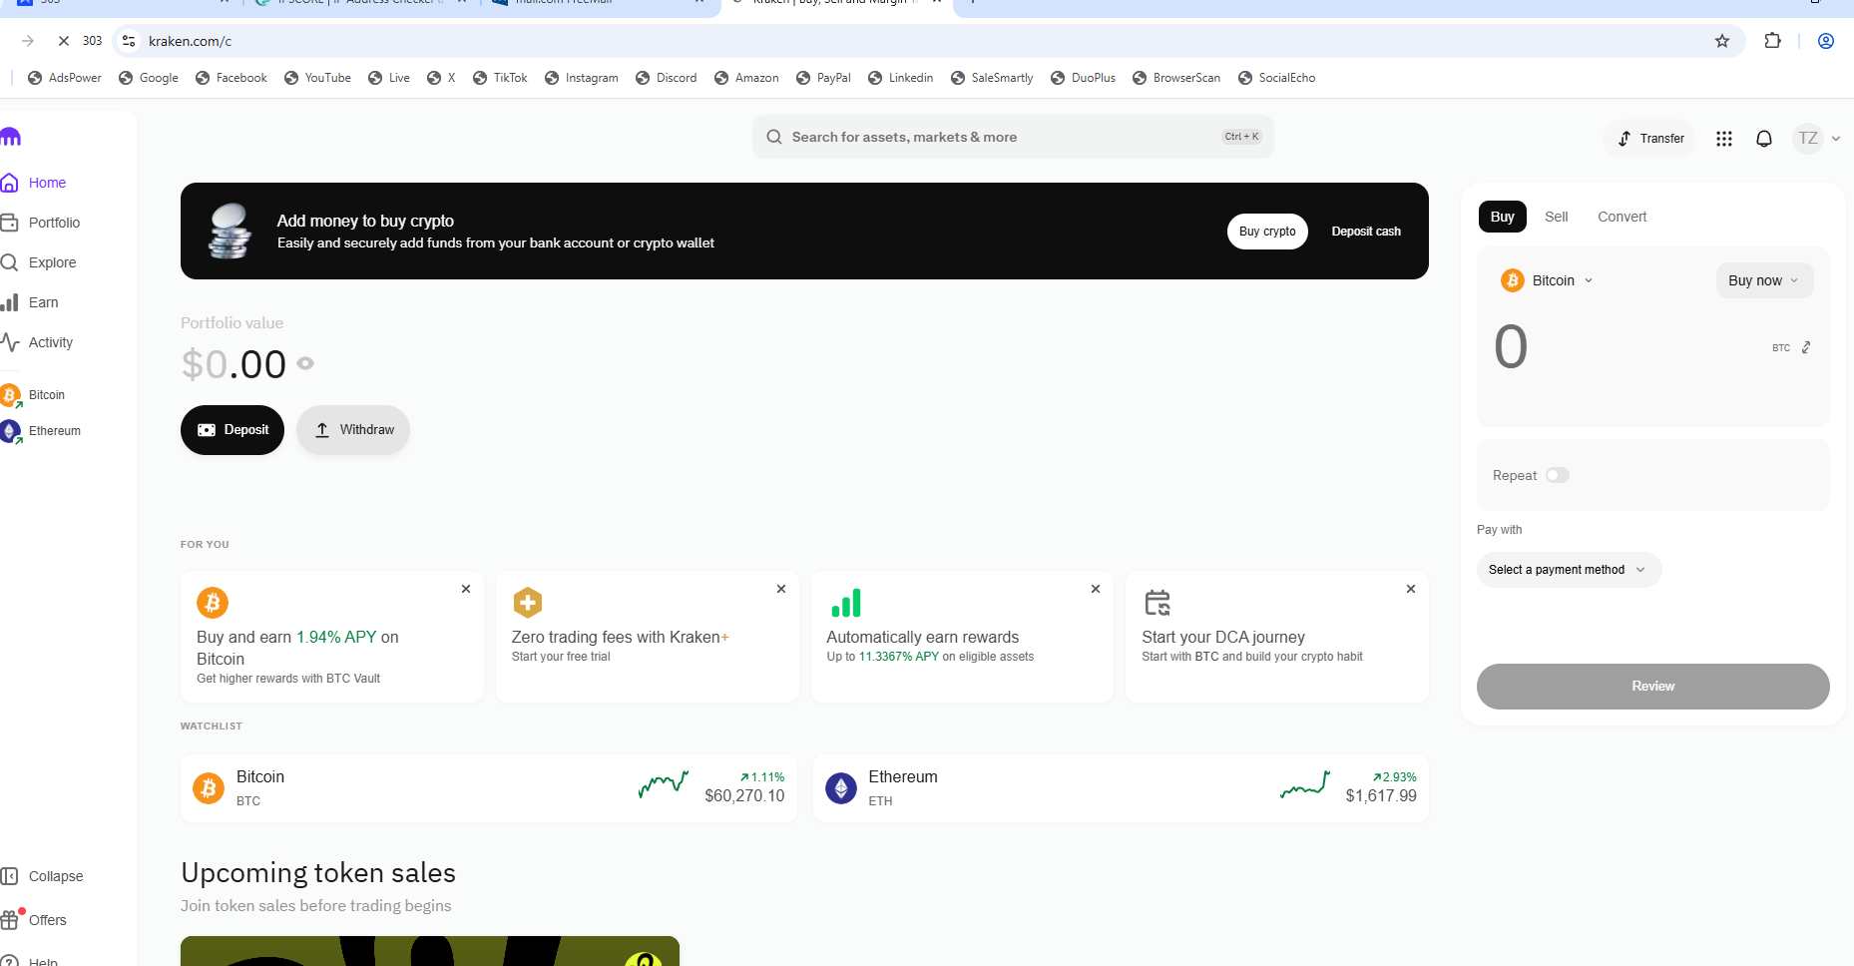Open Ethereum row in watchlist
This screenshot has height=966, width=1854.
click(x=1121, y=788)
